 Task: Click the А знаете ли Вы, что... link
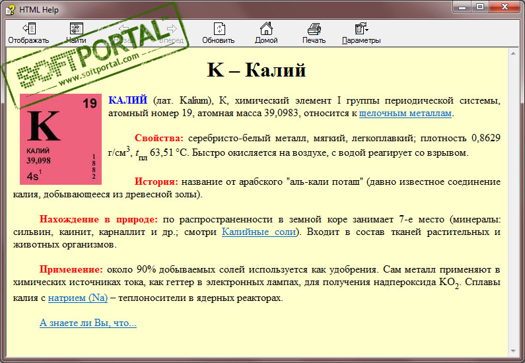point(88,323)
